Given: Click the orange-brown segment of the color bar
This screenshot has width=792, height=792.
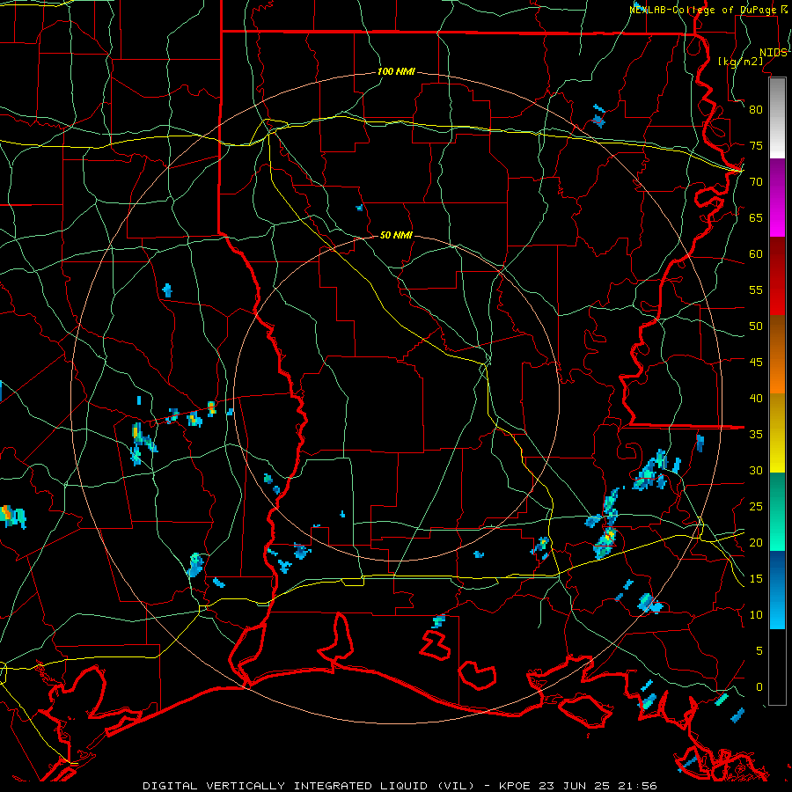Looking at the screenshot, I should pyautogui.click(x=777, y=355).
